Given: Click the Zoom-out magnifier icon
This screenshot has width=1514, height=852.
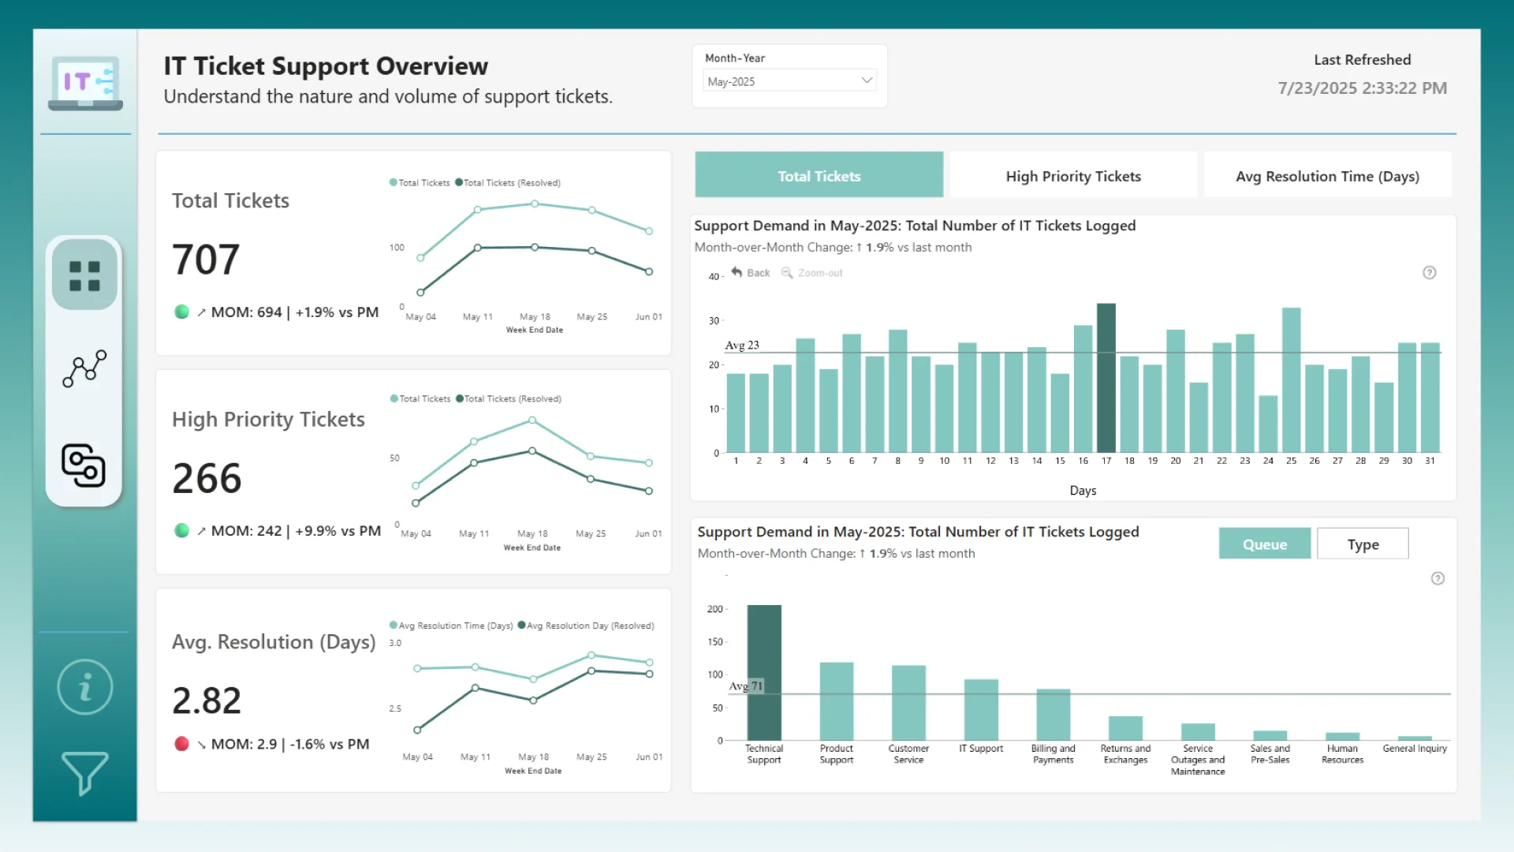Looking at the screenshot, I should 786,272.
